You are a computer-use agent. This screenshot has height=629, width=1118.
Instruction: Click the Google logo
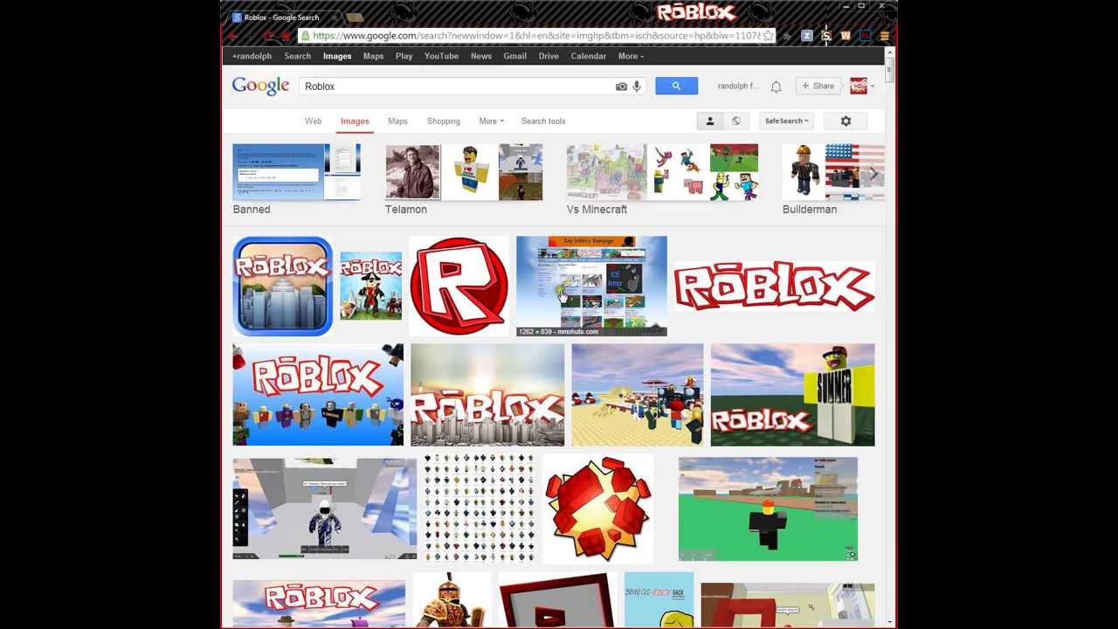[260, 86]
